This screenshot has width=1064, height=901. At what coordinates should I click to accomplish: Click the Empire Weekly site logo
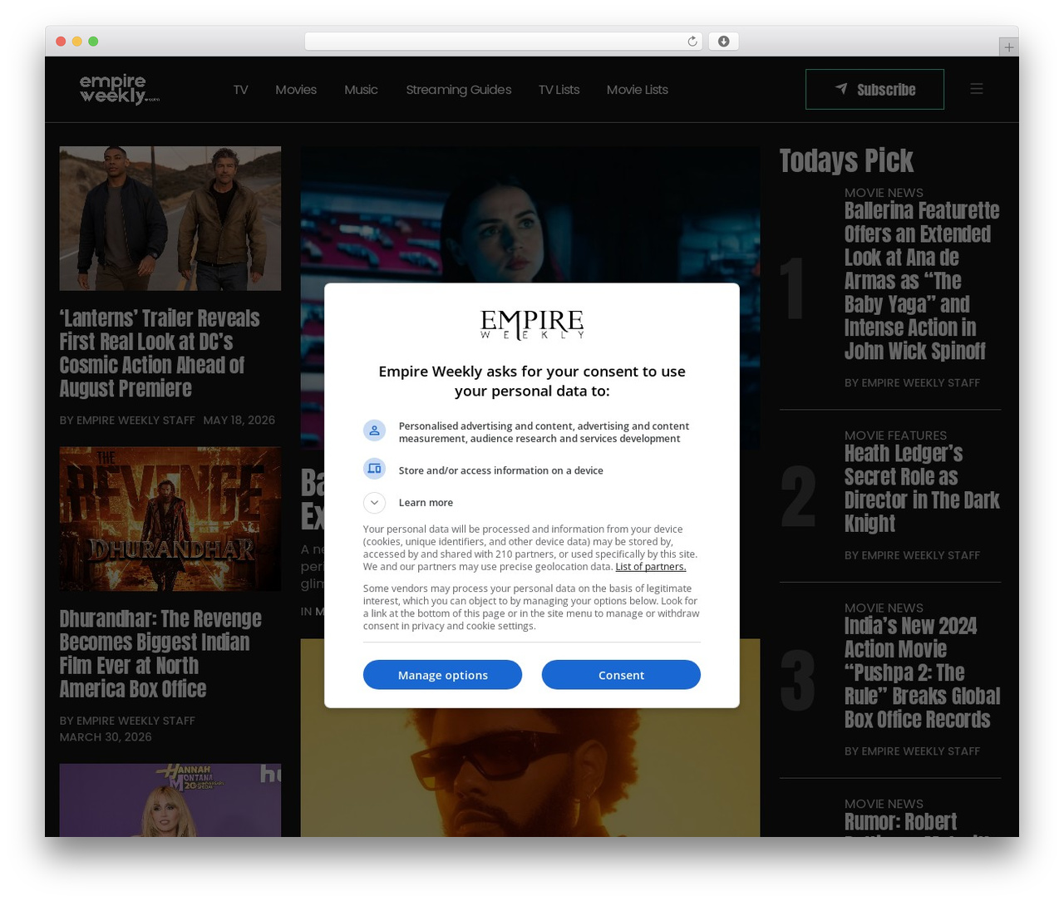[x=119, y=89]
